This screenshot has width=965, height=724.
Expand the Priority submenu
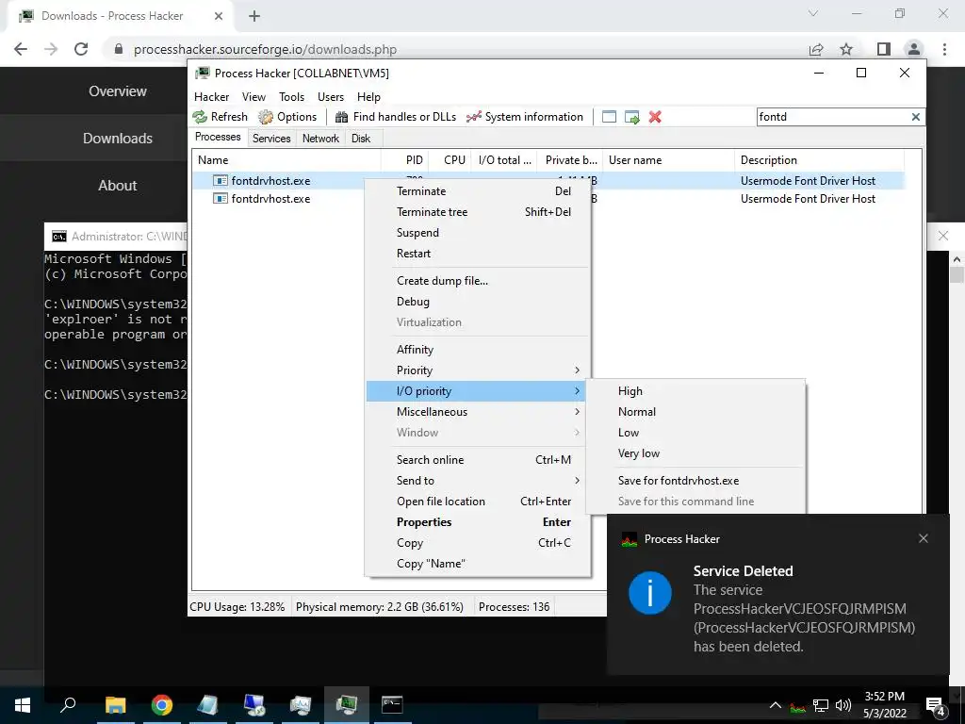(478, 370)
